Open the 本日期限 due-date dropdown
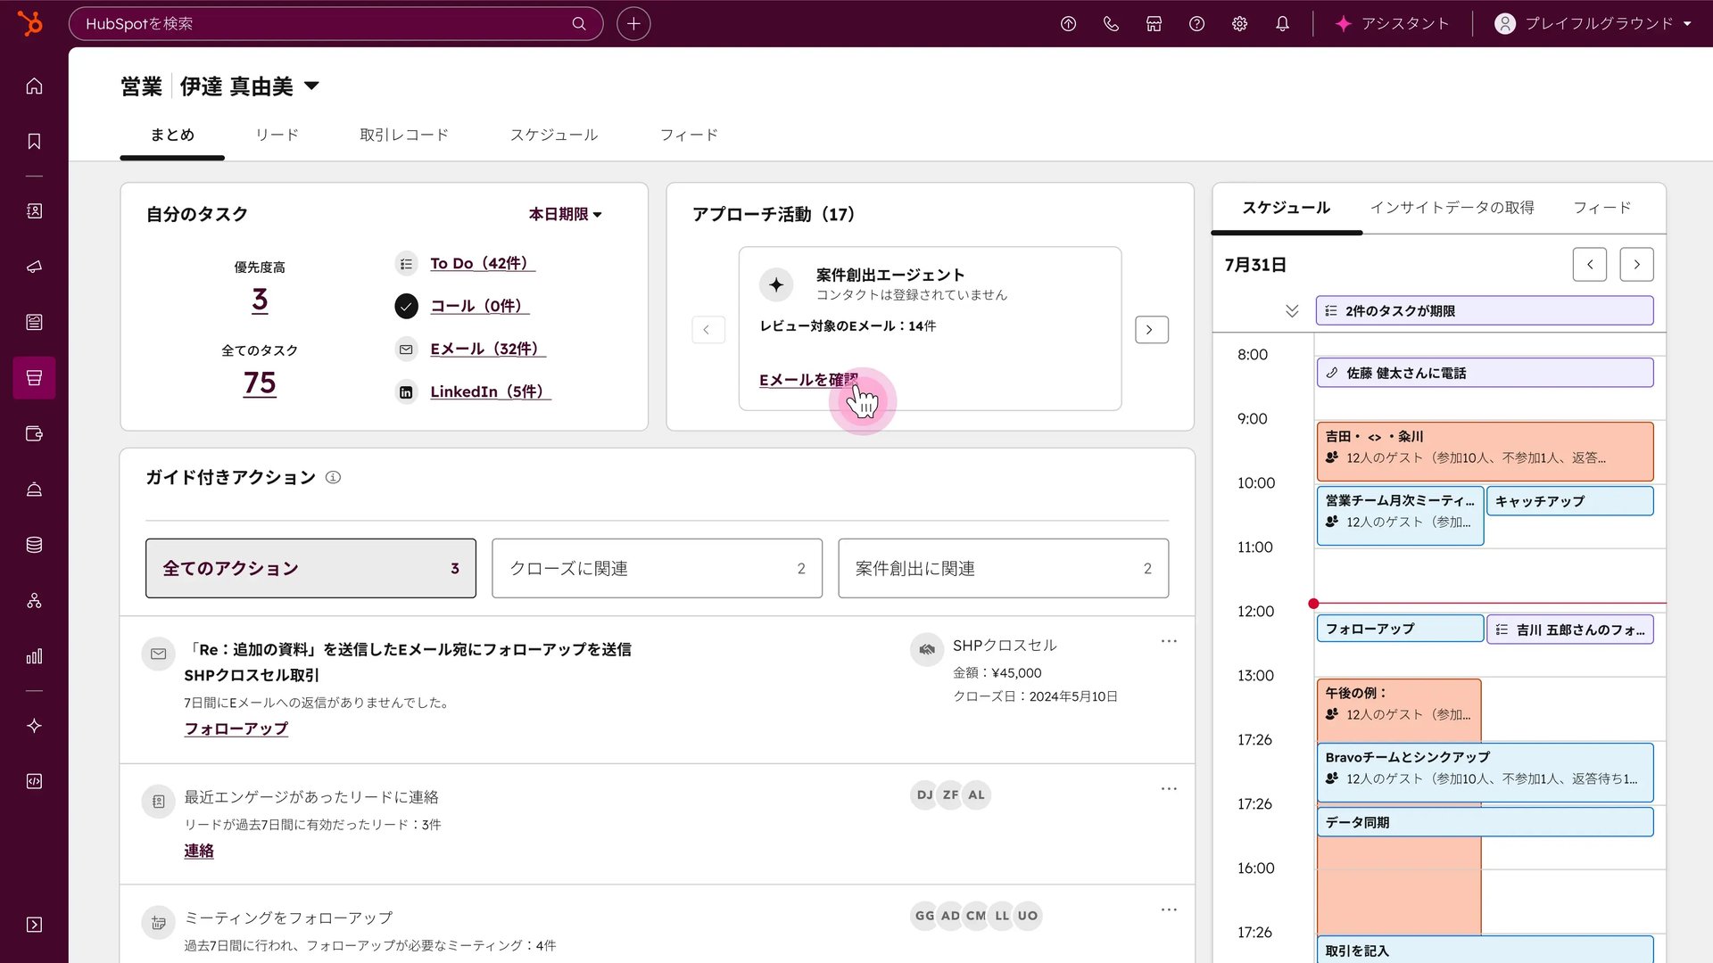1713x963 pixels. click(x=564, y=214)
